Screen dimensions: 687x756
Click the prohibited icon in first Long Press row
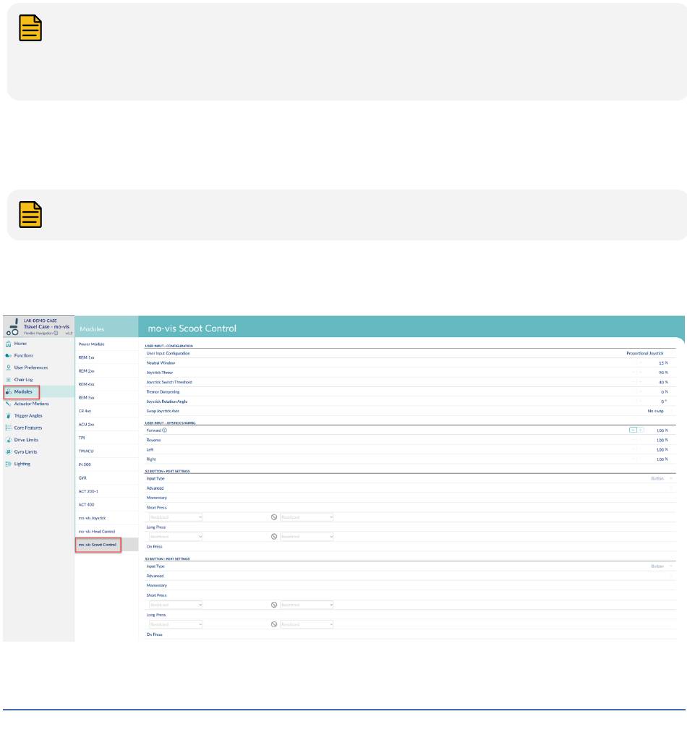[274, 537]
